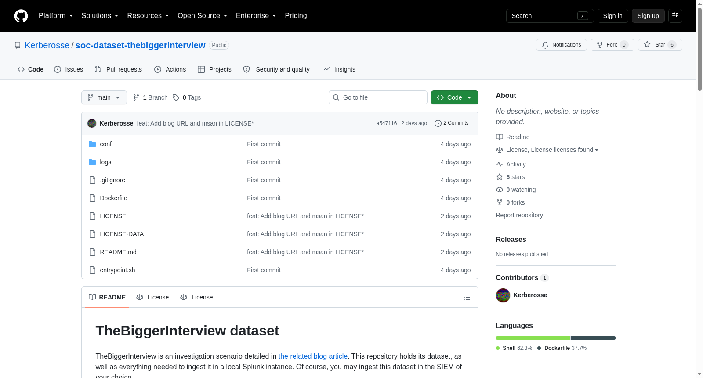This screenshot has width=703, height=378.
Task: Click the Dockerfile language bar segment
Action: click(x=593, y=338)
